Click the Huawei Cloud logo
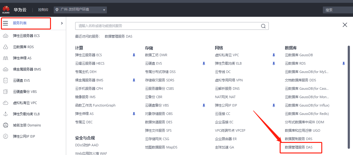The image size is (353, 155). [x=6, y=10]
